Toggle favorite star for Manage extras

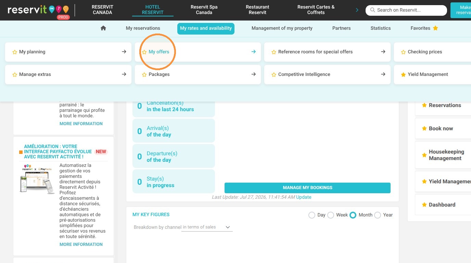(15, 75)
